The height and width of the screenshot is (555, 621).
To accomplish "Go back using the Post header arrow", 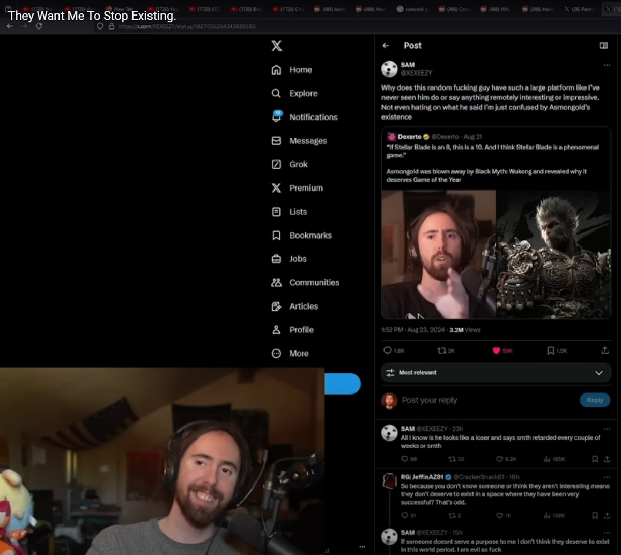I will click(x=386, y=46).
